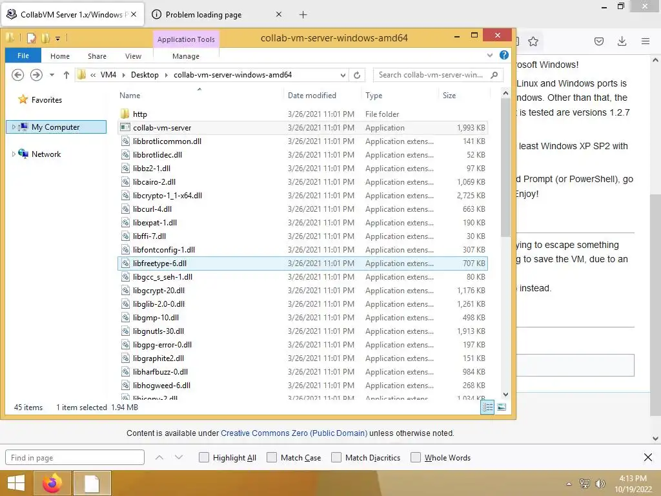Toggle the Match Case checkbox
661x496 pixels.
pos(272,457)
